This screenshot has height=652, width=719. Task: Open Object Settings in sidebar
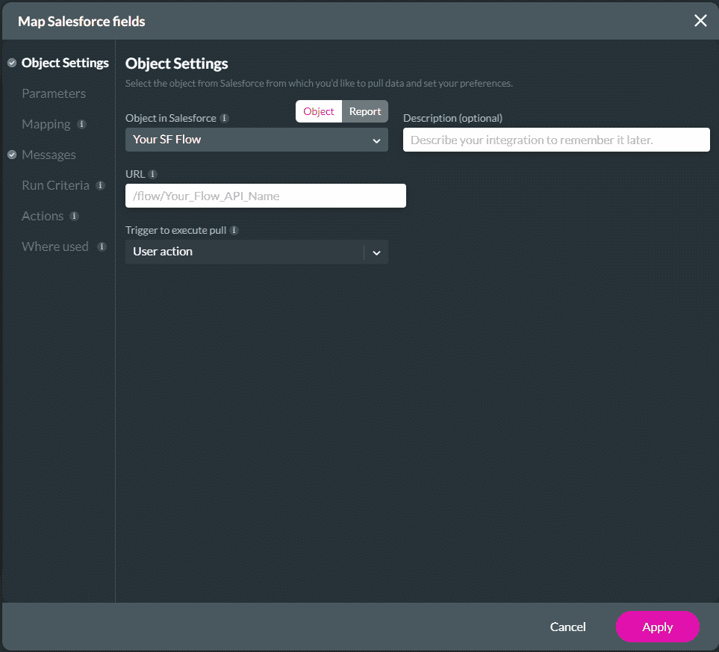coord(65,63)
